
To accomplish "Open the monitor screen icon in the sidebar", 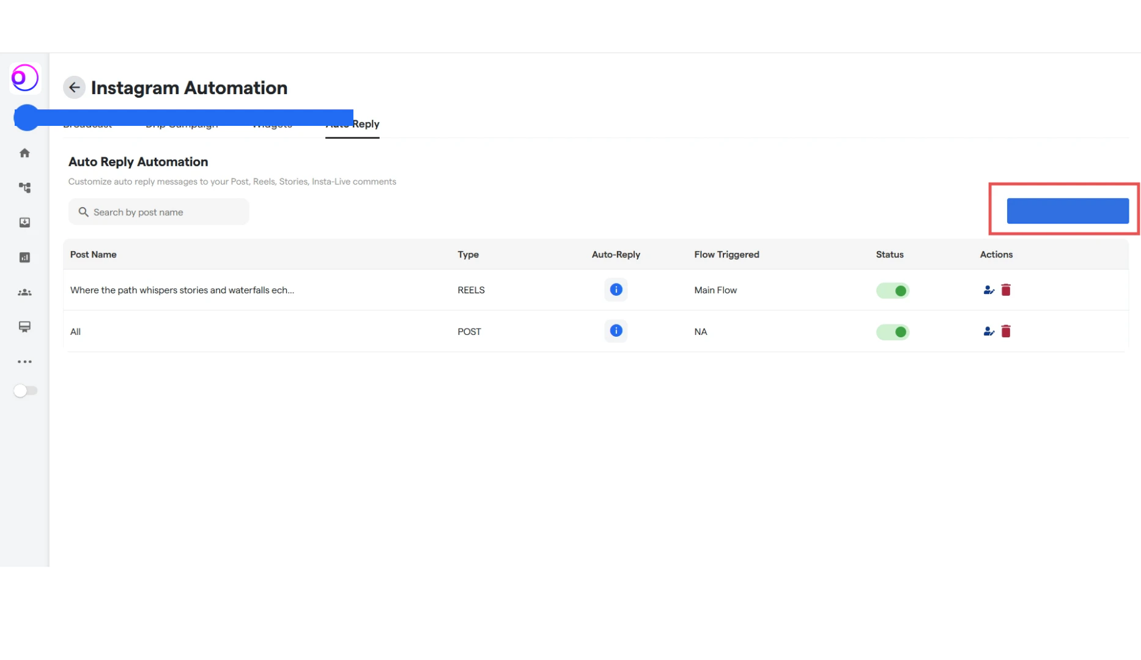I will click(x=24, y=327).
